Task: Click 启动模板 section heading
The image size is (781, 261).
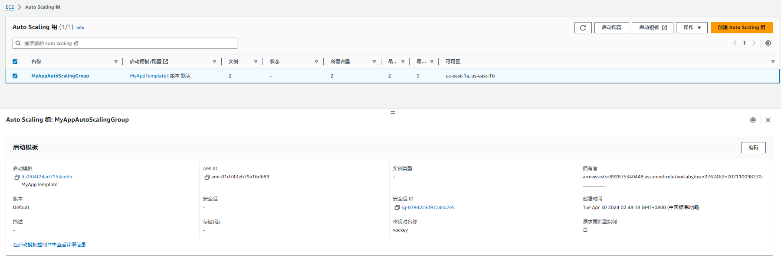Action: click(x=26, y=147)
